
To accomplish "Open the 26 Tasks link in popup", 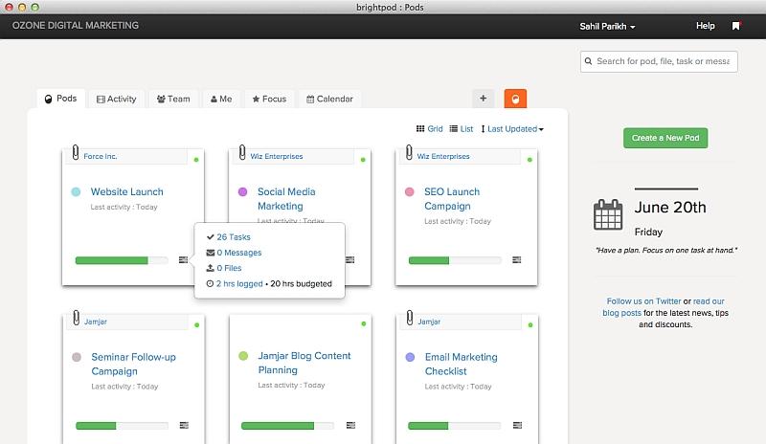I will (233, 236).
